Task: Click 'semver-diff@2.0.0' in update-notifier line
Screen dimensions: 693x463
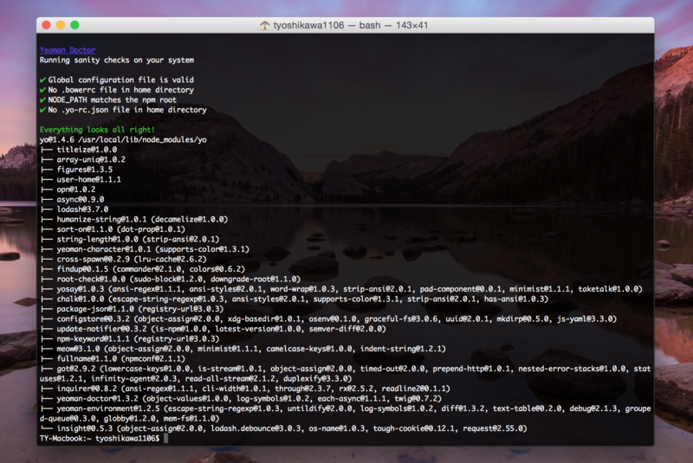Action: pos(345,329)
